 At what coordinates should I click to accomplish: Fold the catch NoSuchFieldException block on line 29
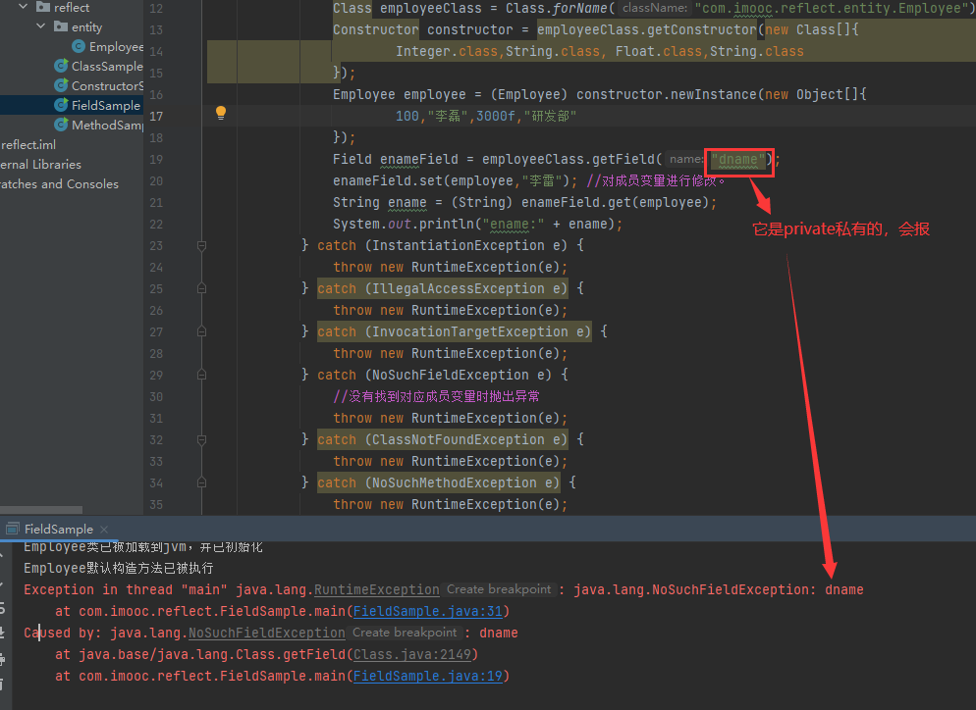pos(201,376)
